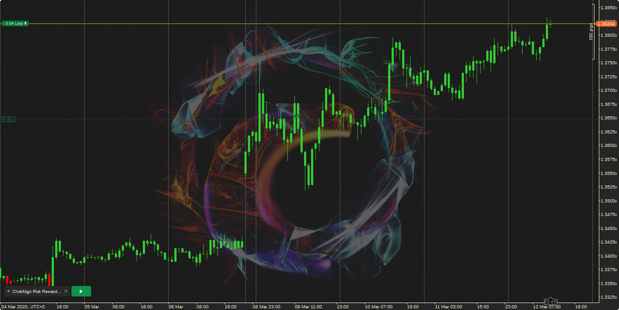
Task: Click the orange 1.38204 price tag
Action: pyautogui.click(x=607, y=24)
